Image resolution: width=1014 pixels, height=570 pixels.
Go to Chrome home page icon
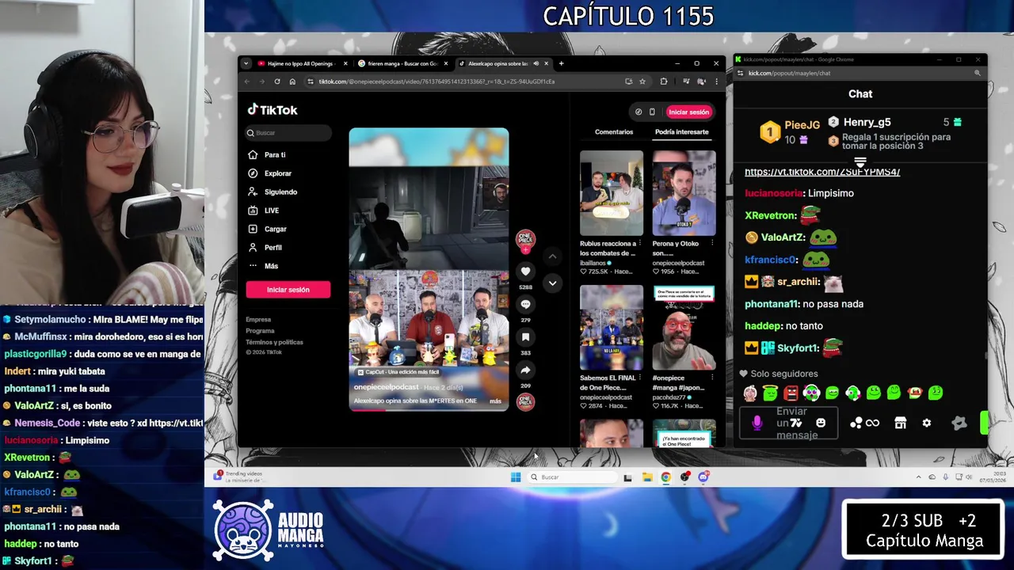coord(292,82)
